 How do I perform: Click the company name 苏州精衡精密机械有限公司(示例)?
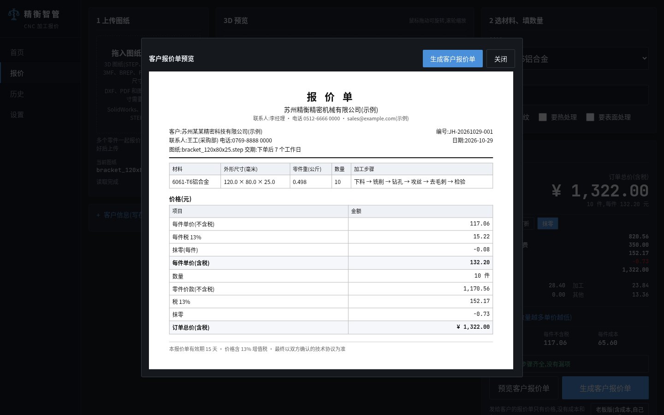pyautogui.click(x=331, y=110)
